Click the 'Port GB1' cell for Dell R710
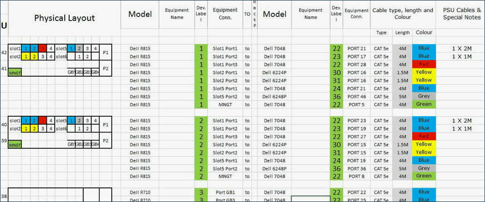Viewport: 485px width, 202px height. (x=225, y=193)
